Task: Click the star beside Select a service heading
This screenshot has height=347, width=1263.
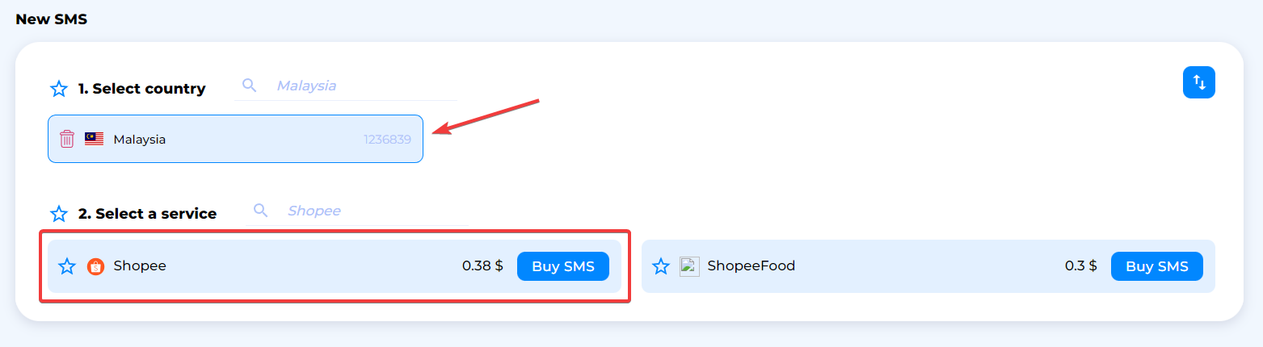Action: point(59,214)
